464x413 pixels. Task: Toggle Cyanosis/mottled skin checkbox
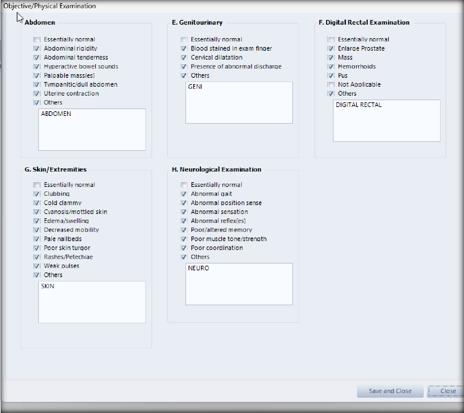37,212
